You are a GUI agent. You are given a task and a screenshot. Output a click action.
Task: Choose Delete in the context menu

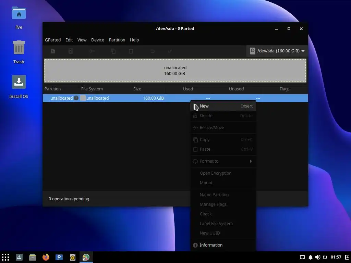coord(223,116)
